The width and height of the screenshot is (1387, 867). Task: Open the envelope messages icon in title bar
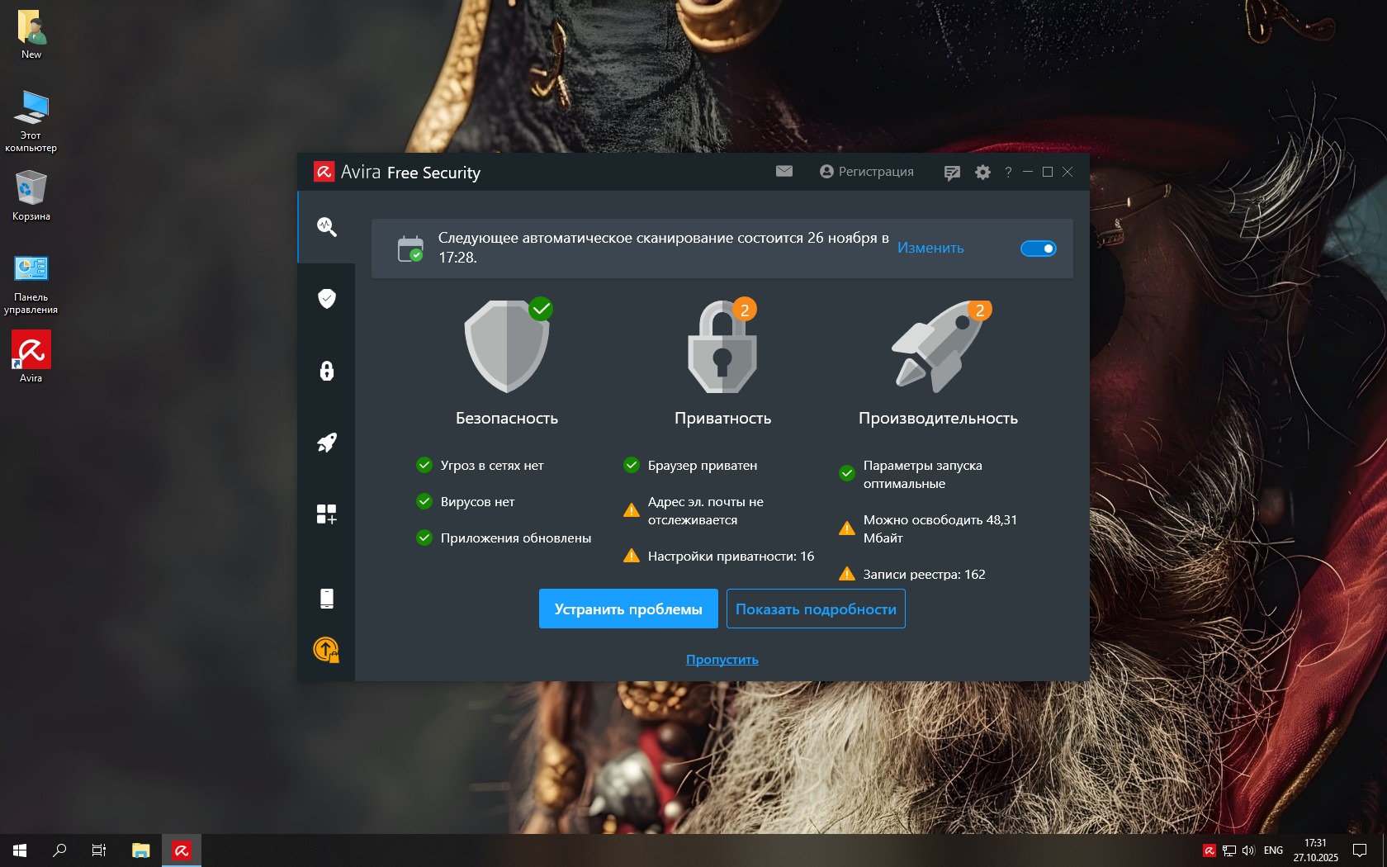(x=784, y=171)
